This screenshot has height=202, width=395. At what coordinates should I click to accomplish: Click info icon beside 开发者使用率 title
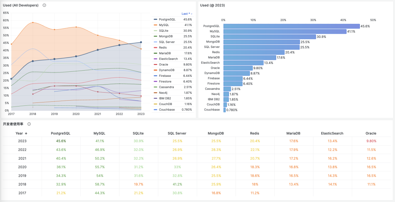pos(29,124)
